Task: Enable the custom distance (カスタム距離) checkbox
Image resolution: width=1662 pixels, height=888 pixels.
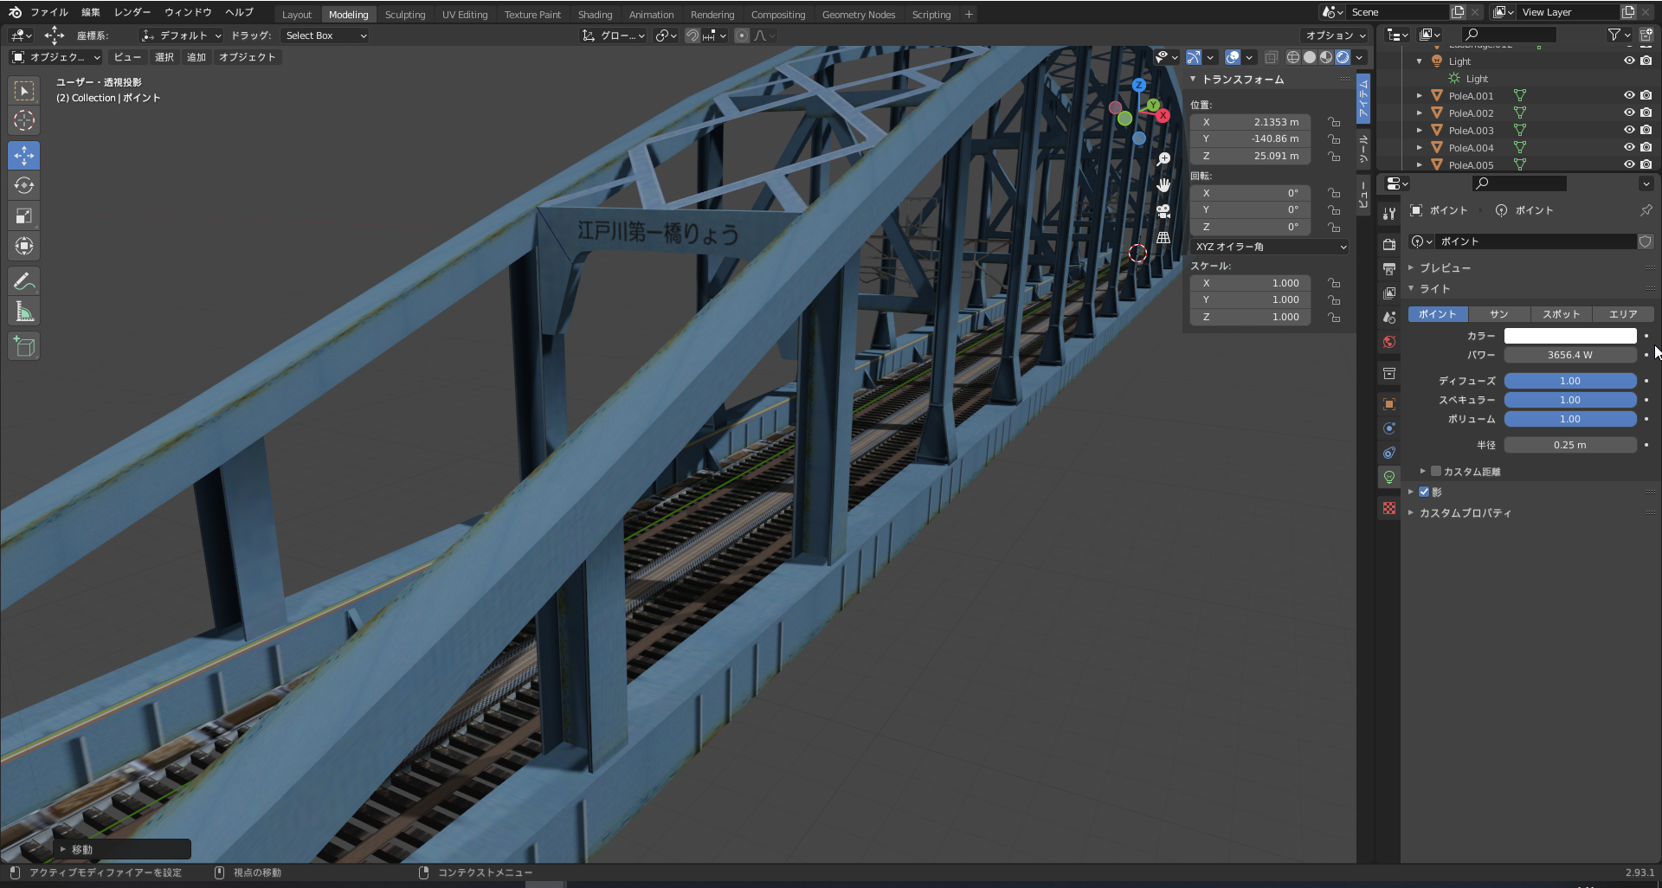Action: pyautogui.click(x=1436, y=472)
